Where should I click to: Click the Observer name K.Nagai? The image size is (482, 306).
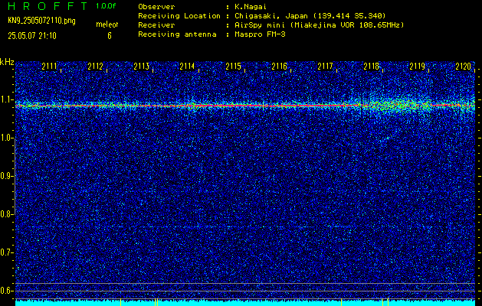pyautogui.click(x=251, y=7)
